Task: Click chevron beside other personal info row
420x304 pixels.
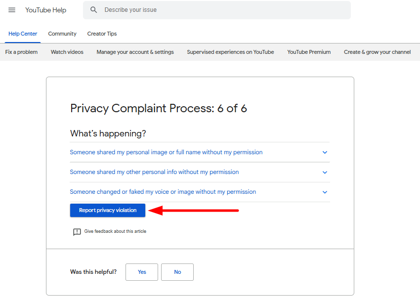Action: 325,173
